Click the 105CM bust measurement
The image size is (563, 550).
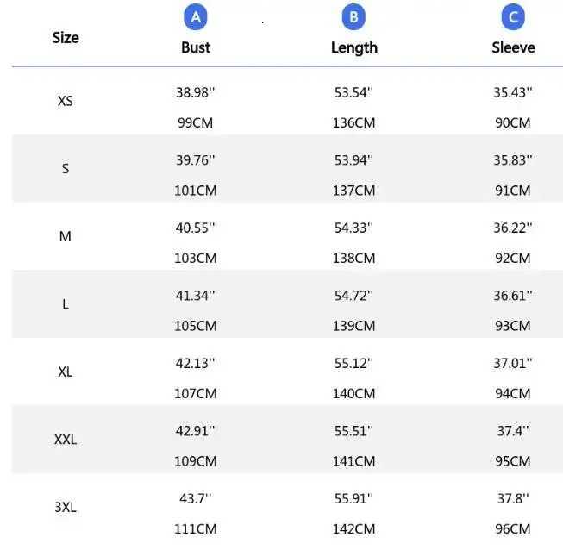coord(196,326)
